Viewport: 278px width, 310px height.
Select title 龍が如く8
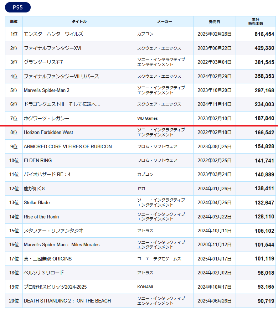[x=34, y=188]
